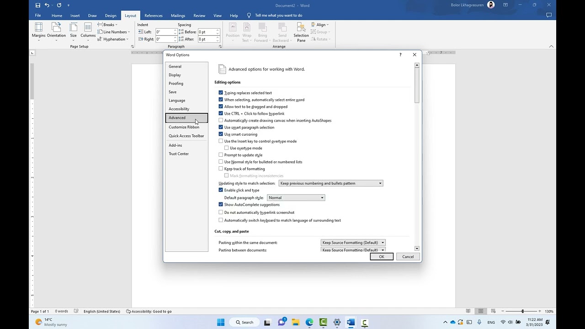585x329 pixels.
Task: Click the taskbar Search button
Action: (245, 322)
